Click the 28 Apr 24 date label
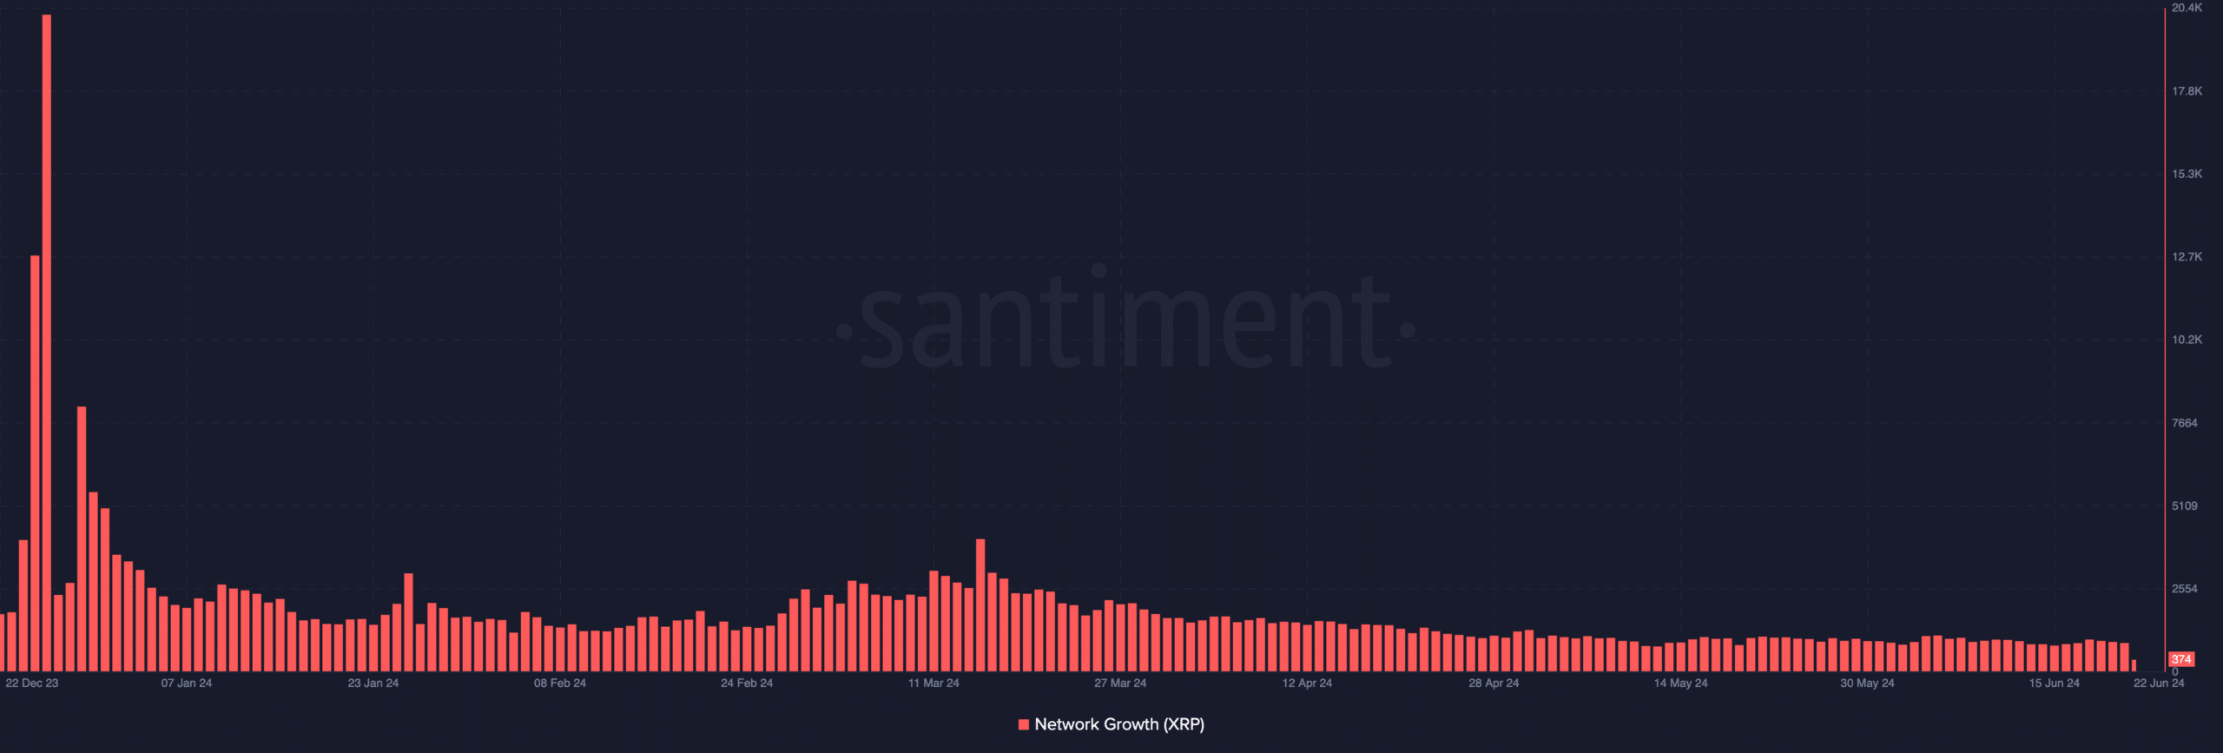Screen dimensions: 2223x753 [x=1494, y=684]
